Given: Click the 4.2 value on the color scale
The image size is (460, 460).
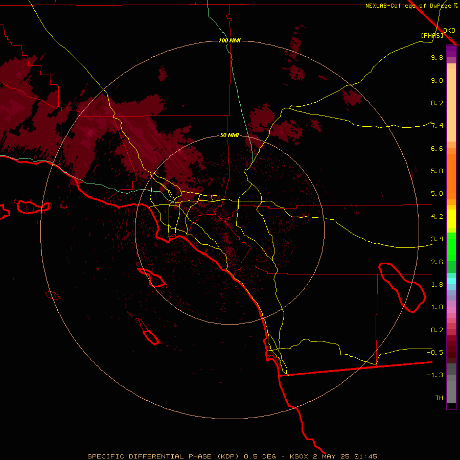Looking at the screenshot, I should click(x=437, y=217).
